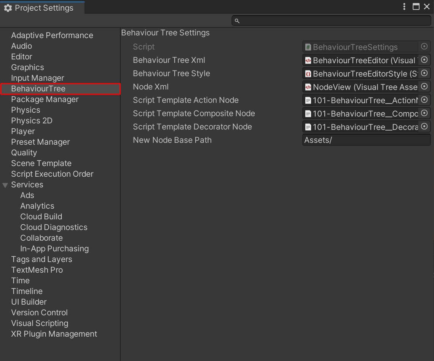Image resolution: width=434 pixels, height=361 pixels.
Task: Open Analytics under Services
Action: click(37, 206)
